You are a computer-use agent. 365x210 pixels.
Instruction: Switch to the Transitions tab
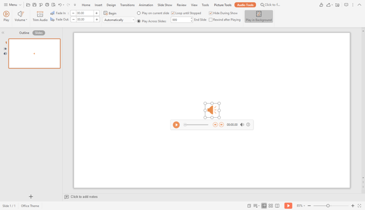pyautogui.click(x=127, y=5)
